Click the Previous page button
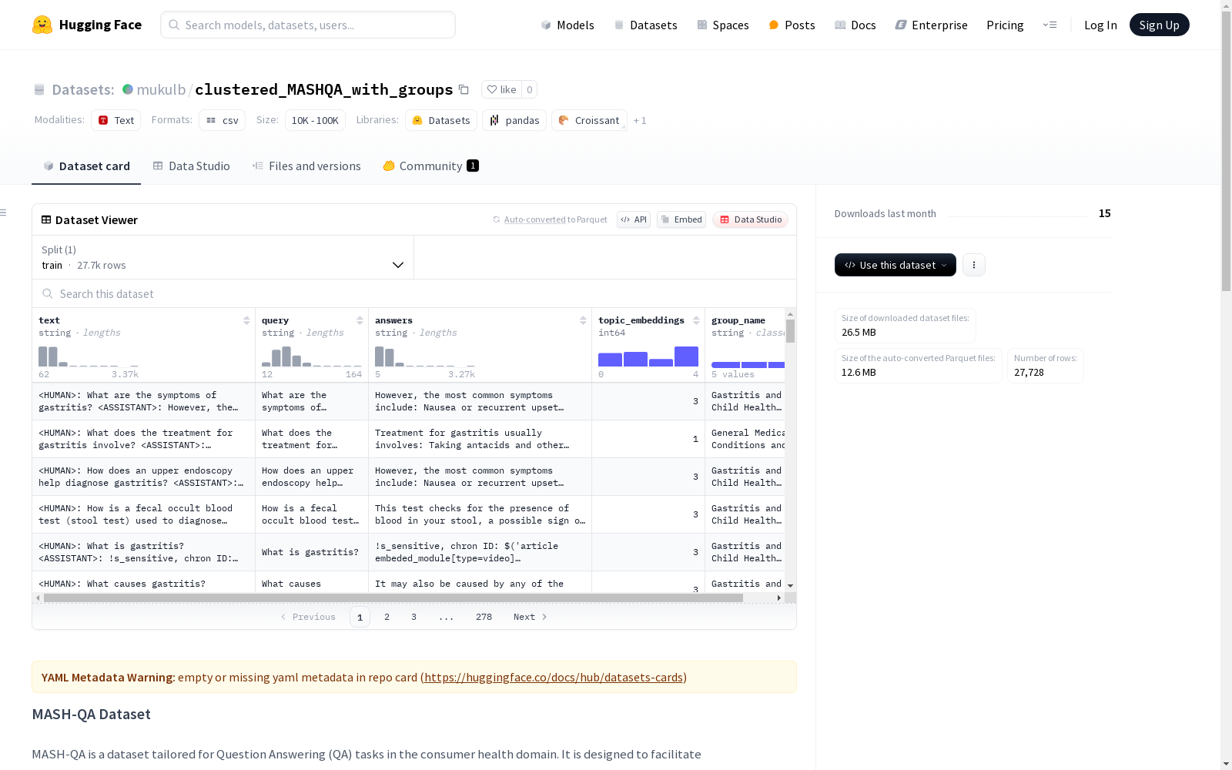Screen dimensions: 1232x770 click(x=308, y=617)
